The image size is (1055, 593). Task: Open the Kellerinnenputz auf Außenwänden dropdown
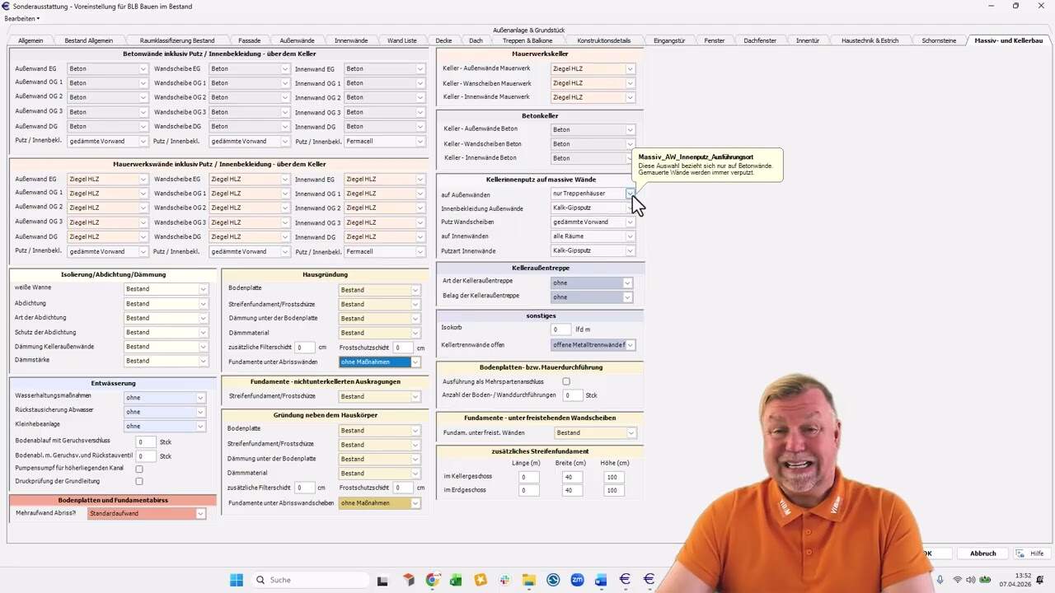click(630, 194)
